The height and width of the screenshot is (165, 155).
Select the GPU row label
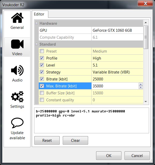(43, 30)
